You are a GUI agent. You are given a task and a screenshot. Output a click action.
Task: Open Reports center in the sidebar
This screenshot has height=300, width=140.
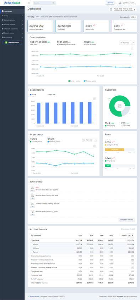[12, 33]
